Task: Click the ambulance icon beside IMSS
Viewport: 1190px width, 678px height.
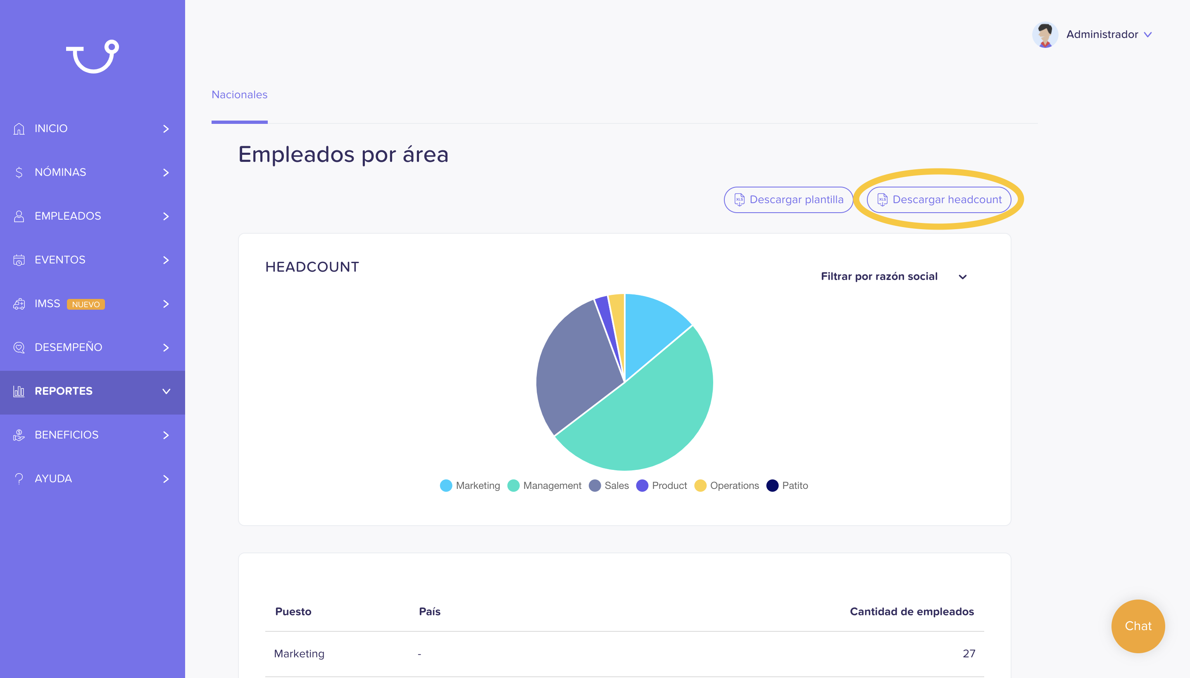Action: click(x=19, y=303)
